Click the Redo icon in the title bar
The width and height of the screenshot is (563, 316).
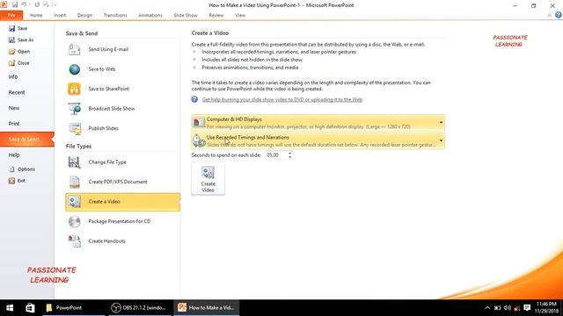pyautogui.click(x=37, y=4)
